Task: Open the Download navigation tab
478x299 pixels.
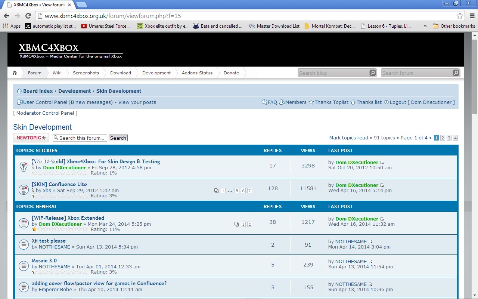Action: tap(121, 73)
